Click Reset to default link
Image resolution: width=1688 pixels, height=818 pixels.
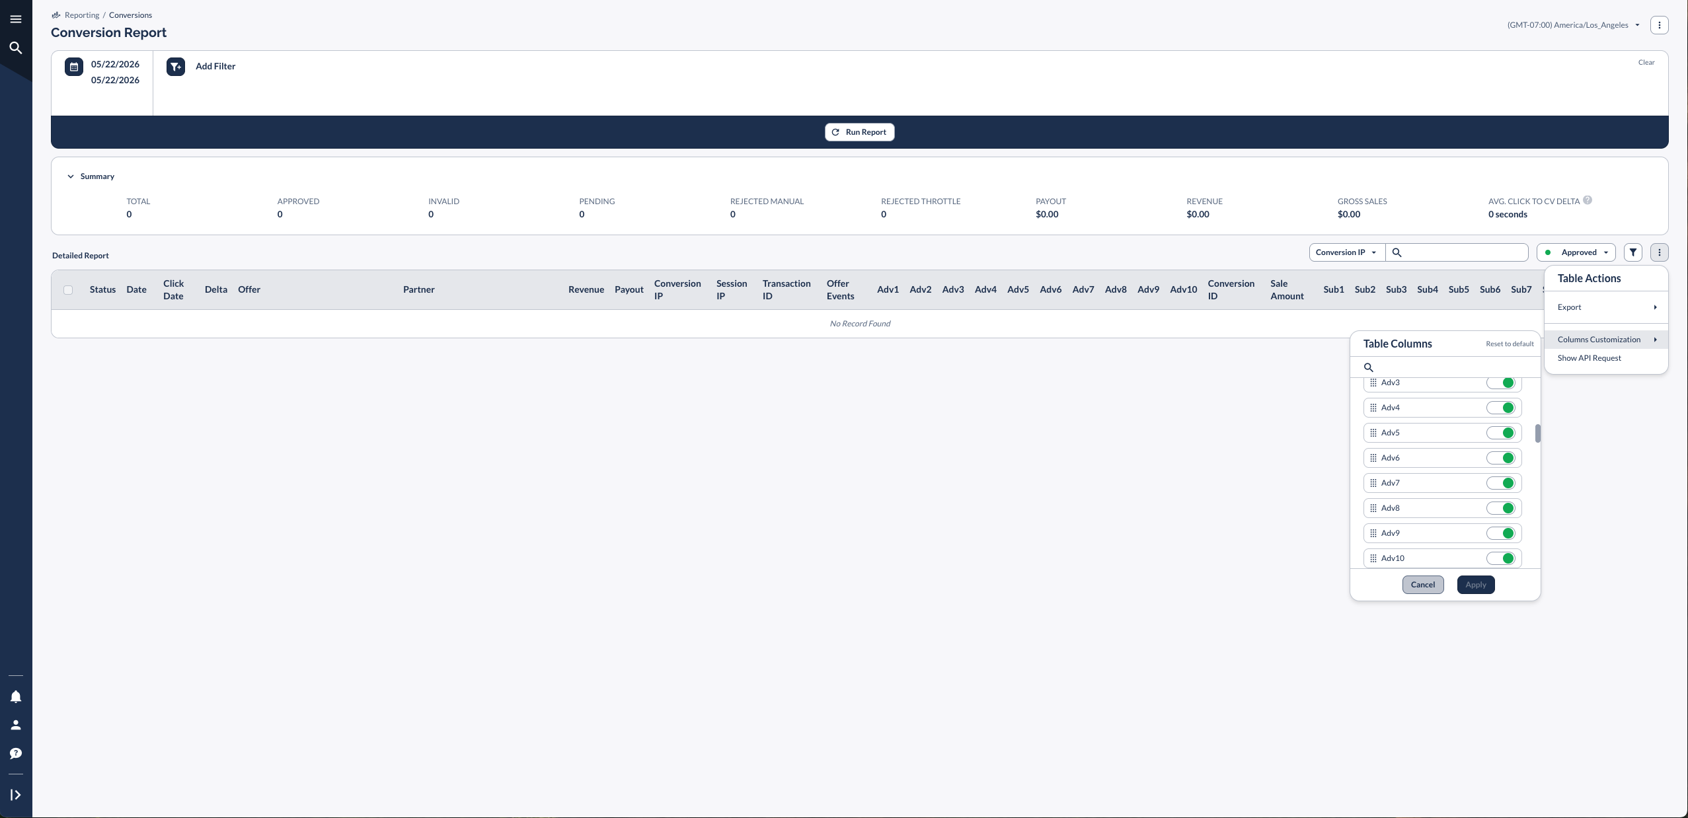coord(1510,344)
